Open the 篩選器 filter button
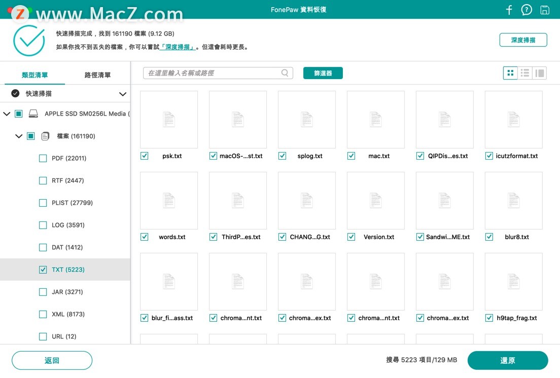The height and width of the screenshot is (378, 560). (323, 73)
